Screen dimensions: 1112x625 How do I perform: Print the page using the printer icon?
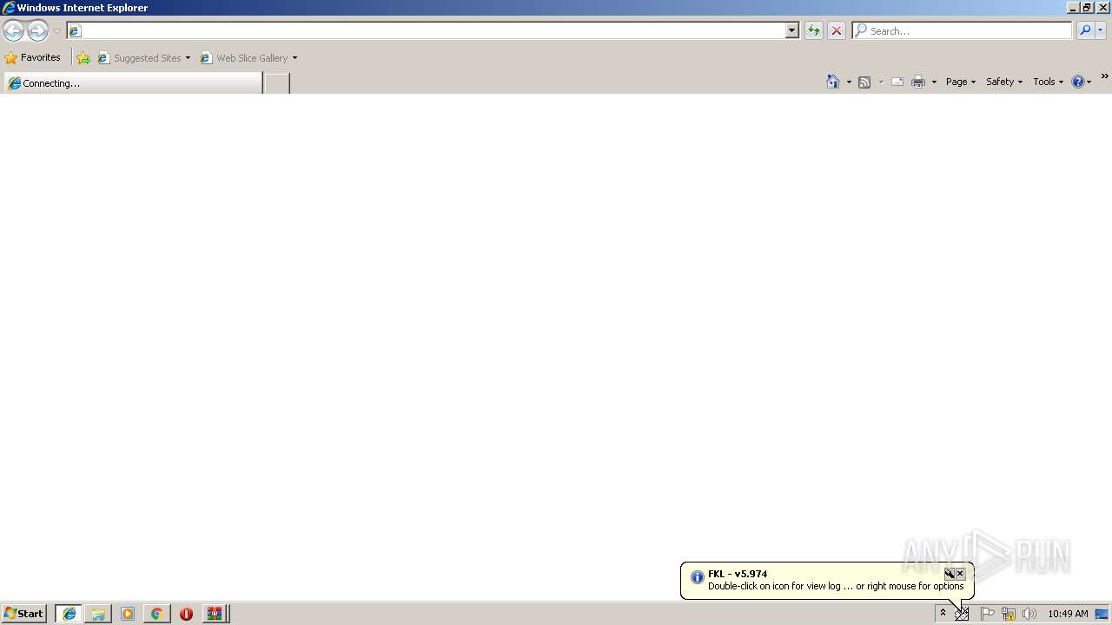(x=918, y=82)
